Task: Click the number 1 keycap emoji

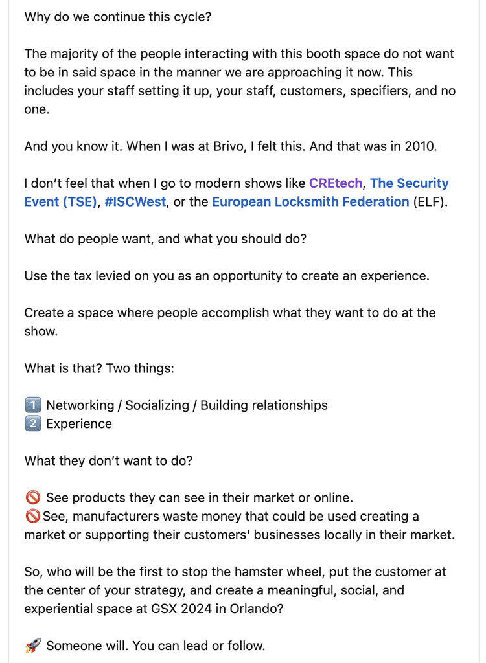Action: pyautogui.click(x=33, y=405)
